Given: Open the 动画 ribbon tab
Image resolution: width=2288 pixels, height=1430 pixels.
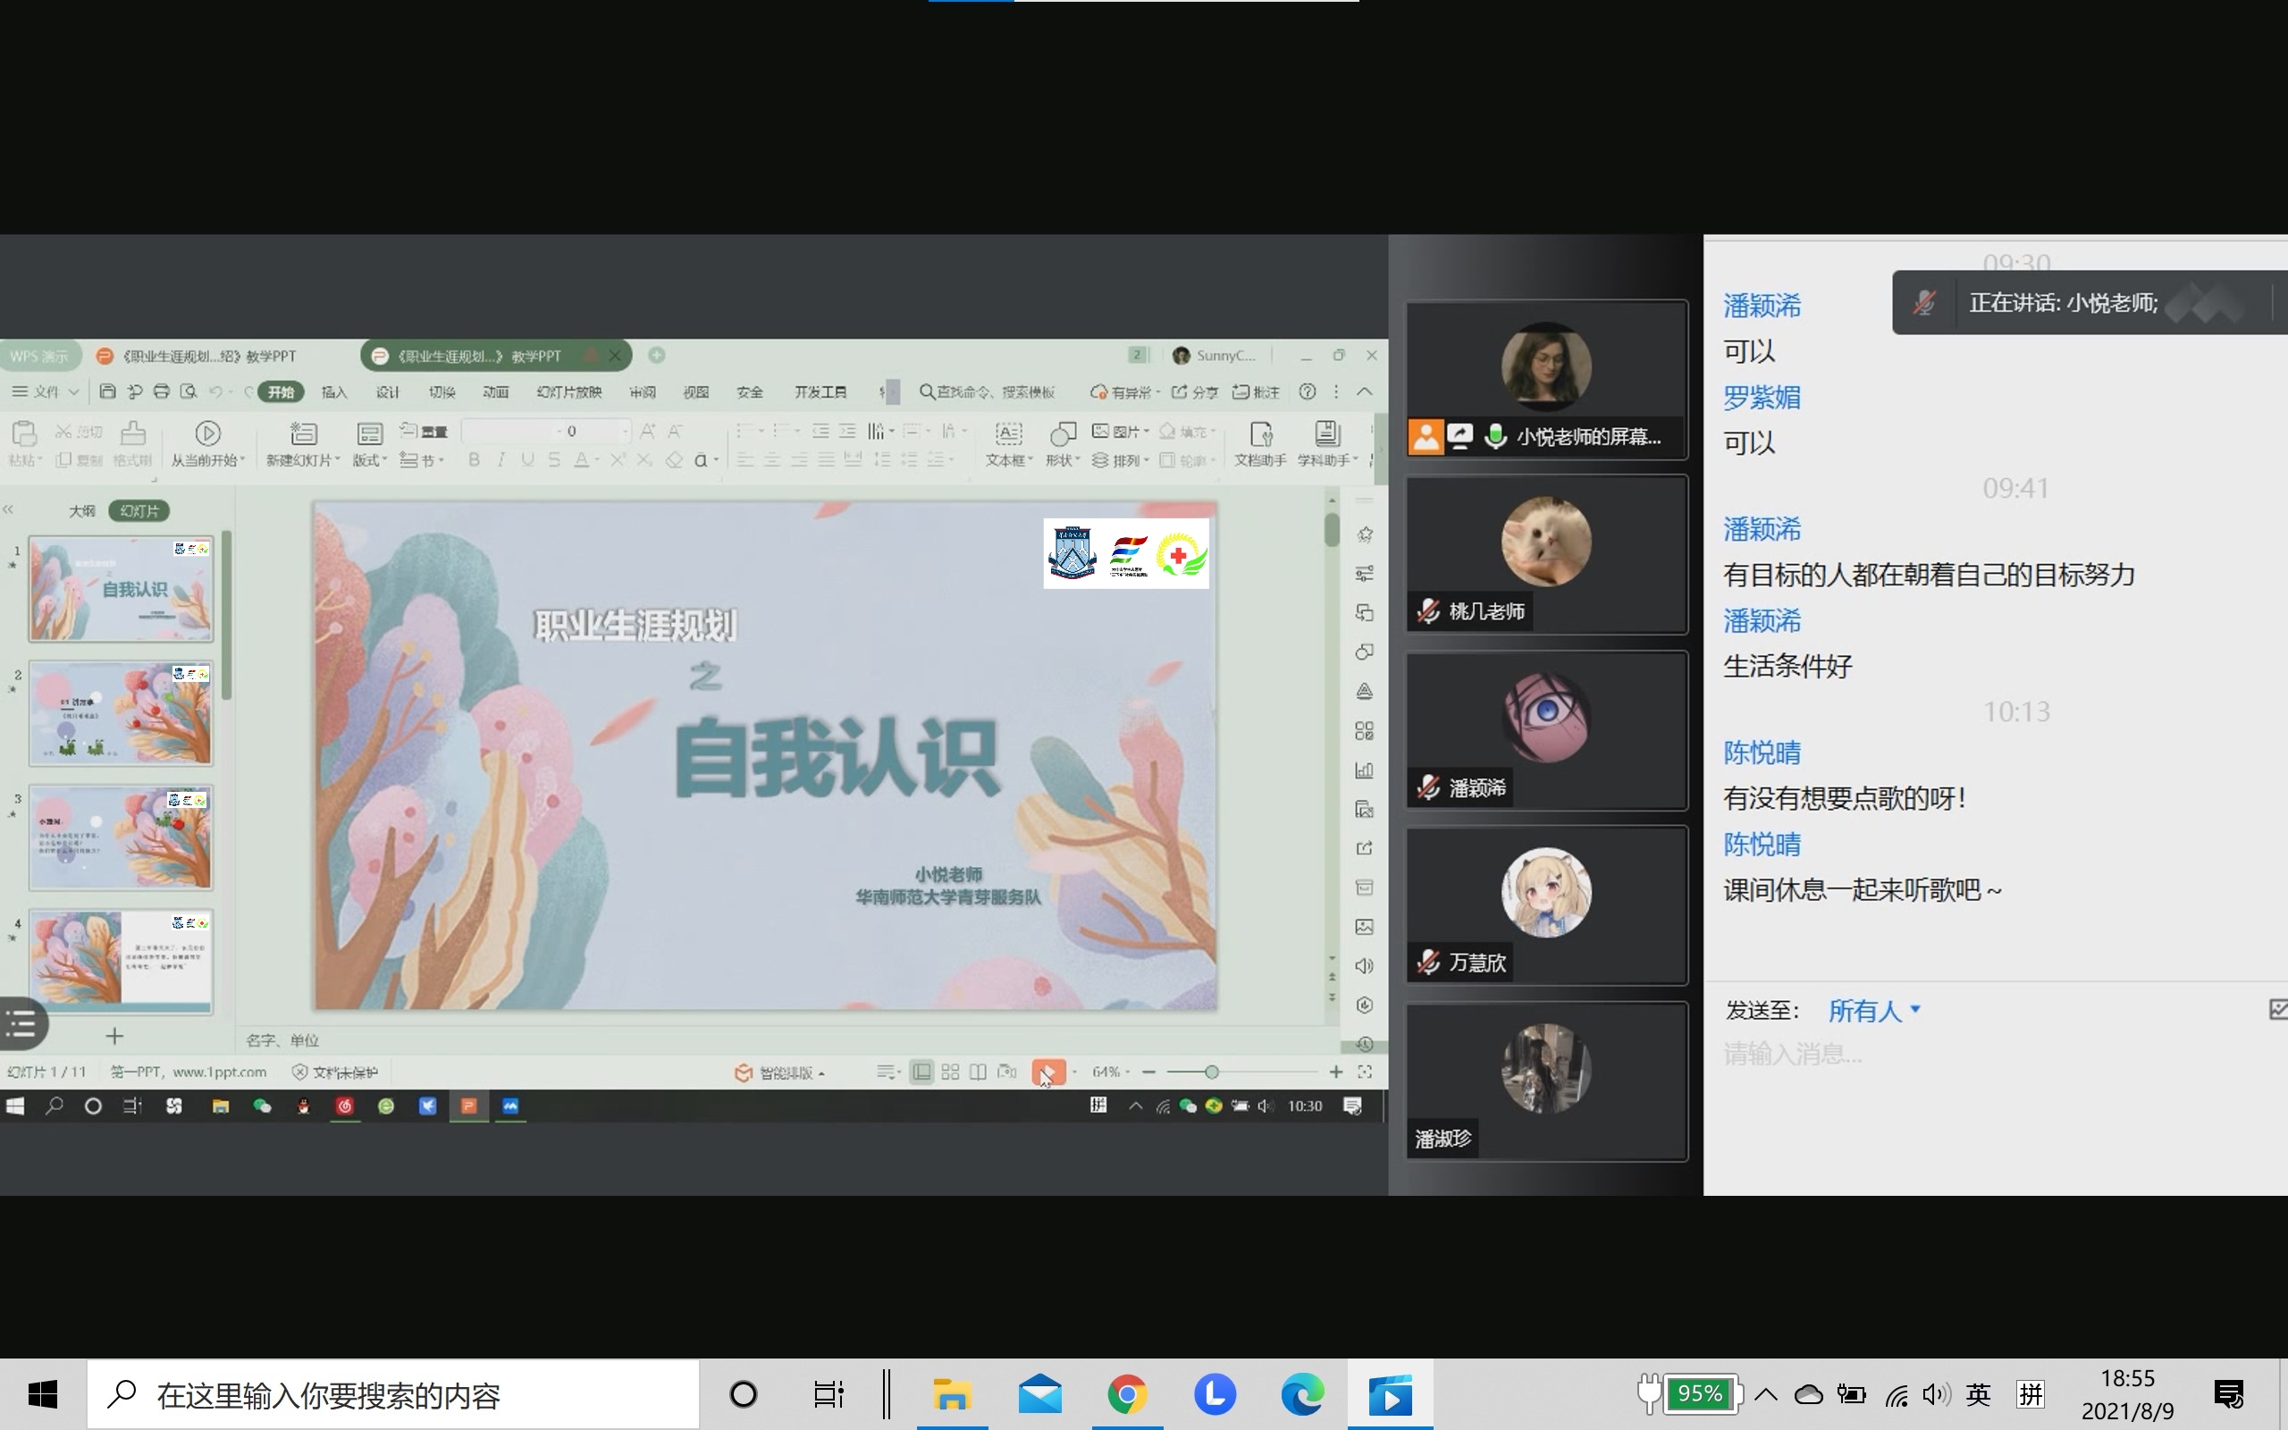Looking at the screenshot, I should point(495,391).
